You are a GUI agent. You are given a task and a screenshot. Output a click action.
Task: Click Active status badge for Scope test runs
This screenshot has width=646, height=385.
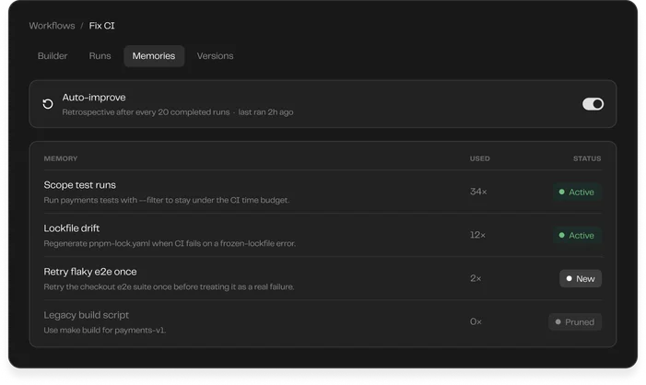point(577,192)
